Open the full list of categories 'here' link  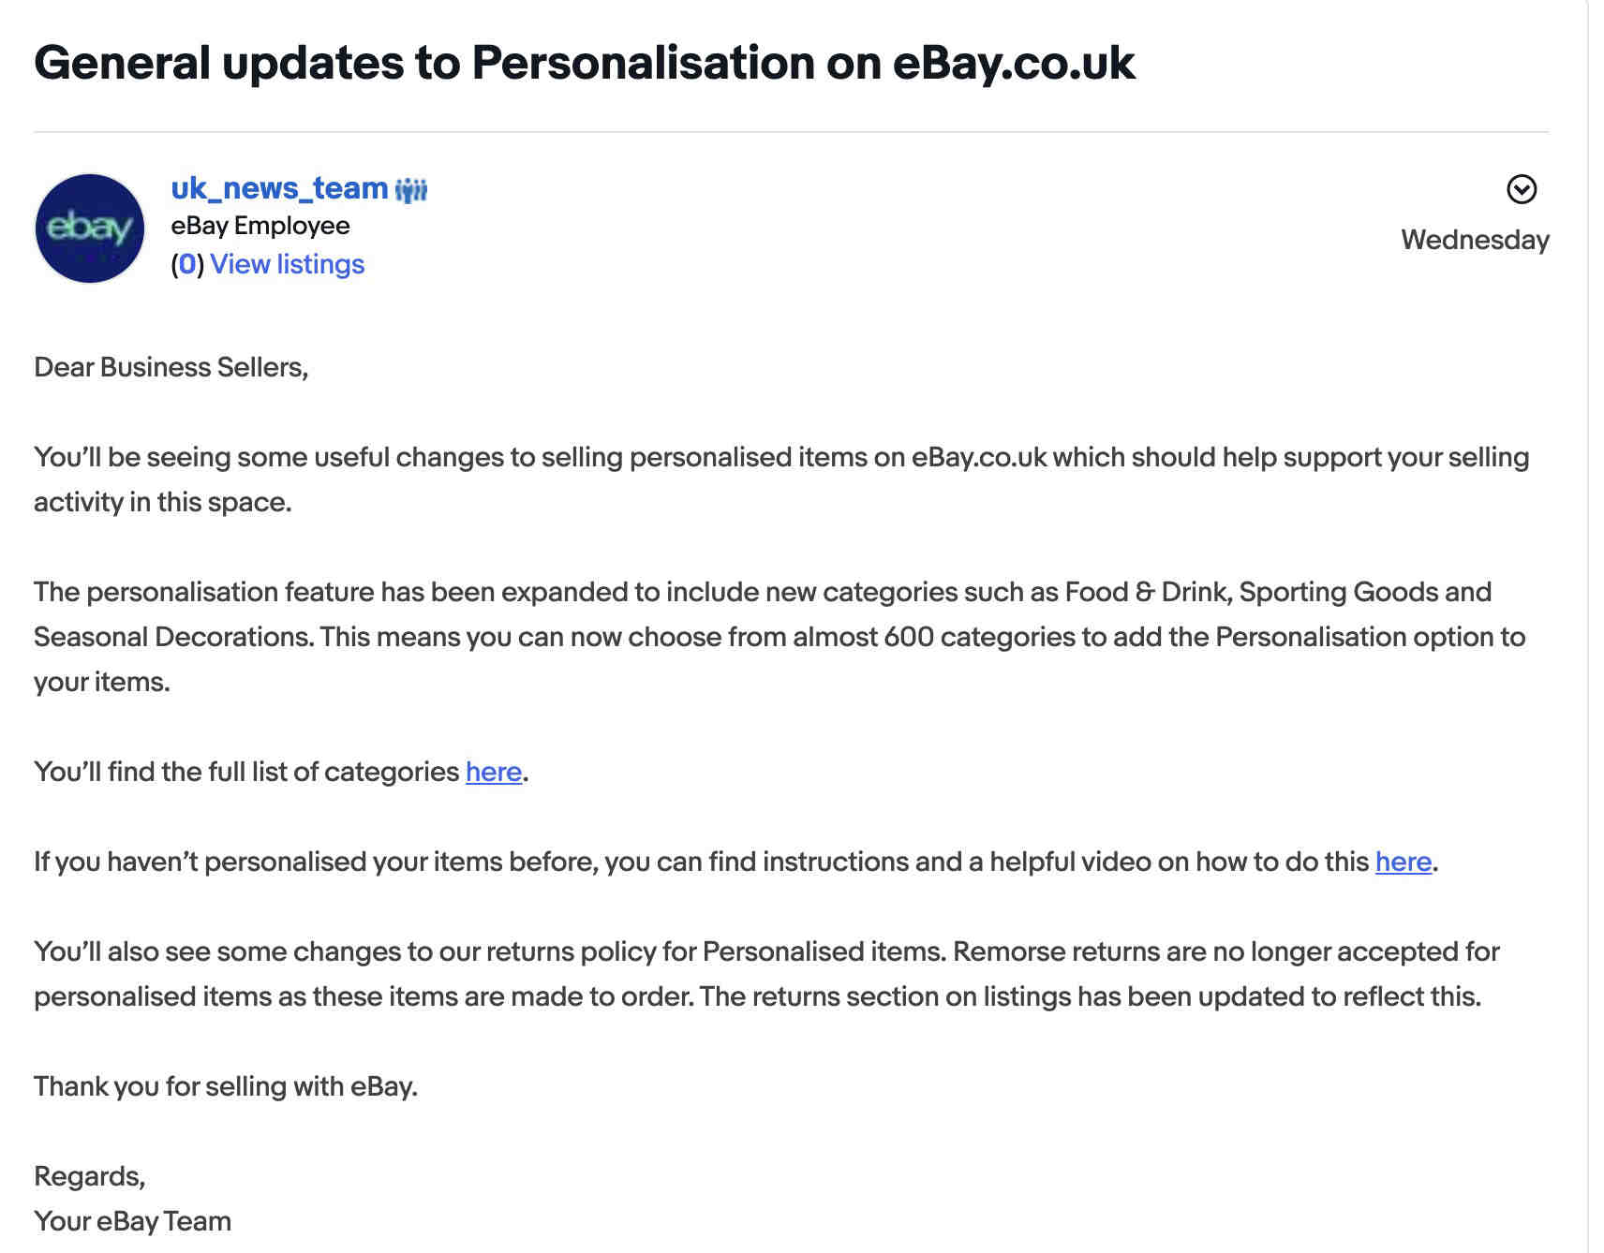pyautogui.click(x=494, y=772)
